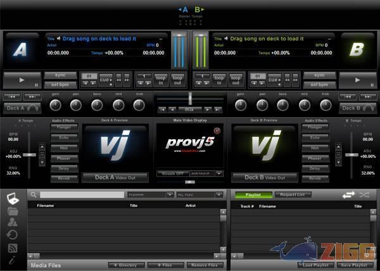Click the shuffle playlist icon

[x=364, y=195]
